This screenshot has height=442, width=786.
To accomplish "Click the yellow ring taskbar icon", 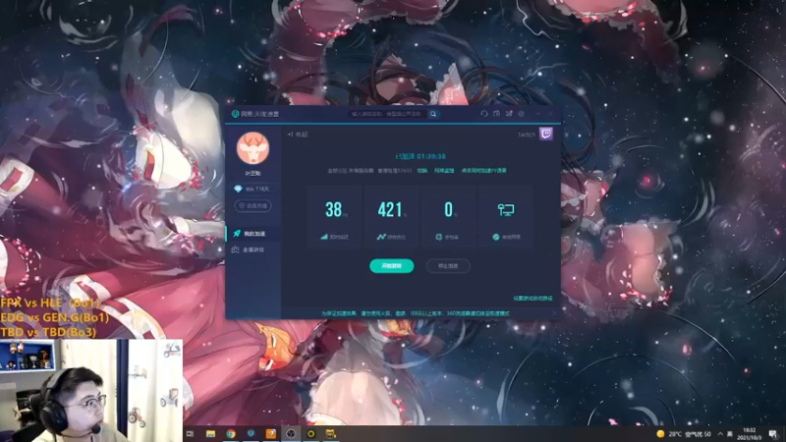I will click(310, 434).
